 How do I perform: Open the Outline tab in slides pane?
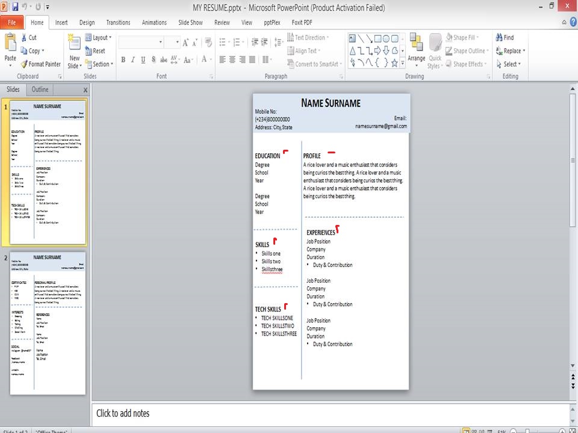[40, 89]
